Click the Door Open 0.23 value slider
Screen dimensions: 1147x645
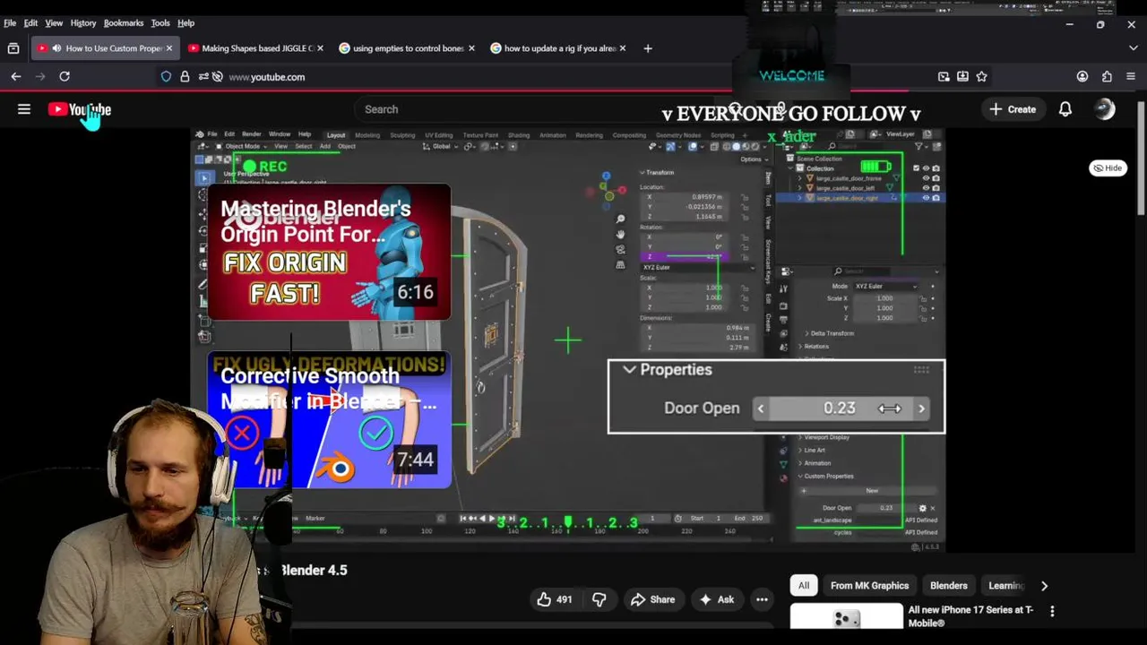click(x=841, y=408)
